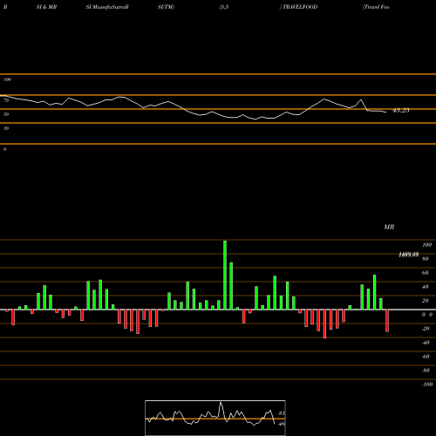This screenshot has width=436, height=436.
Task: Click the MR axis label -100
Action: [426, 385]
